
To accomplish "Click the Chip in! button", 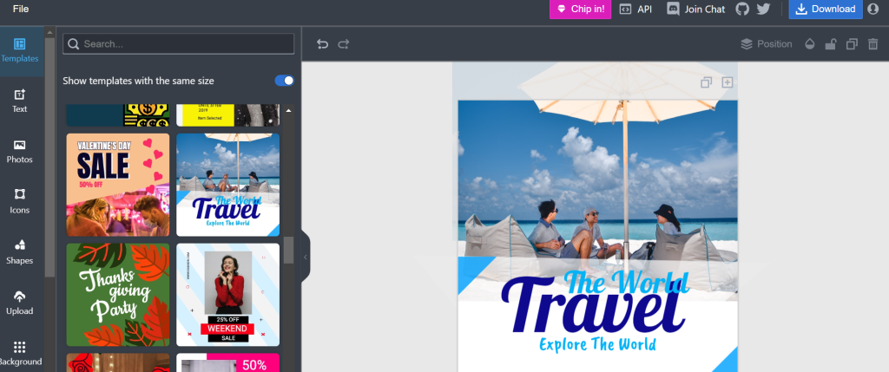I will click(x=580, y=9).
